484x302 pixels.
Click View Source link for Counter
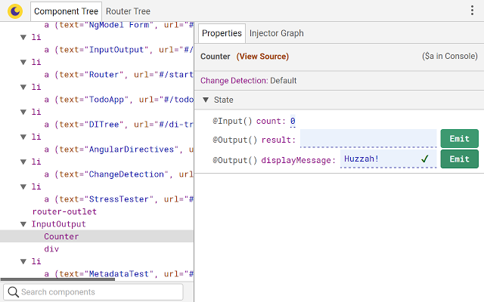(262, 57)
